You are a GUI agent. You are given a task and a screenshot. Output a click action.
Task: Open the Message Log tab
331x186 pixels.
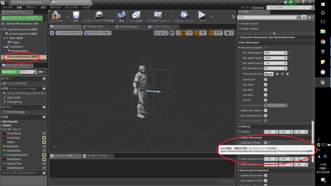97,156
